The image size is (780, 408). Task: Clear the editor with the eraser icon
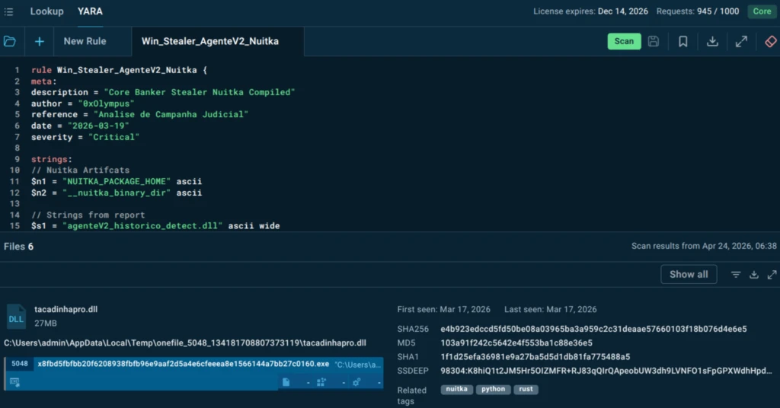click(770, 41)
